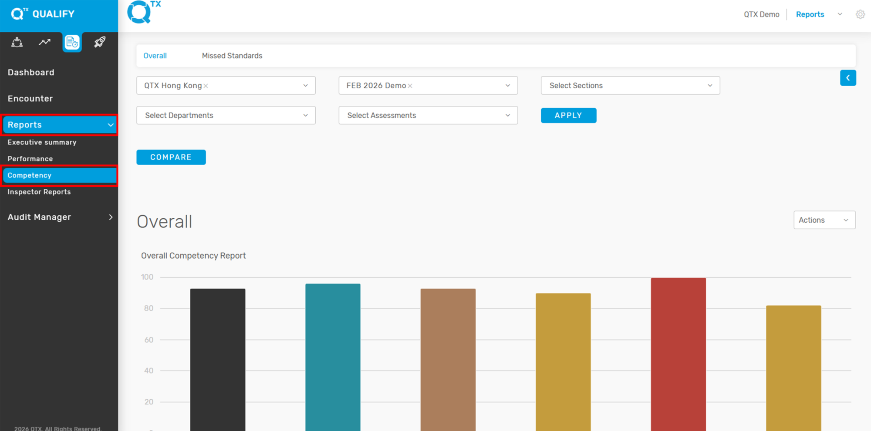
Task: Click the red bar in competency chart
Action: click(x=678, y=354)
